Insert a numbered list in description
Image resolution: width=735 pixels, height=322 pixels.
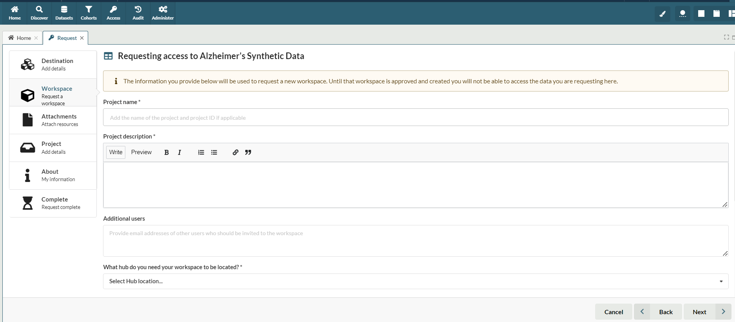(x=201, y=153)
